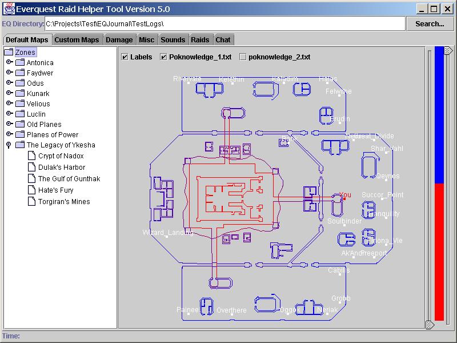Screen dimensions: 457x343
Task: Open the Sounds tab
Action: 173,39
